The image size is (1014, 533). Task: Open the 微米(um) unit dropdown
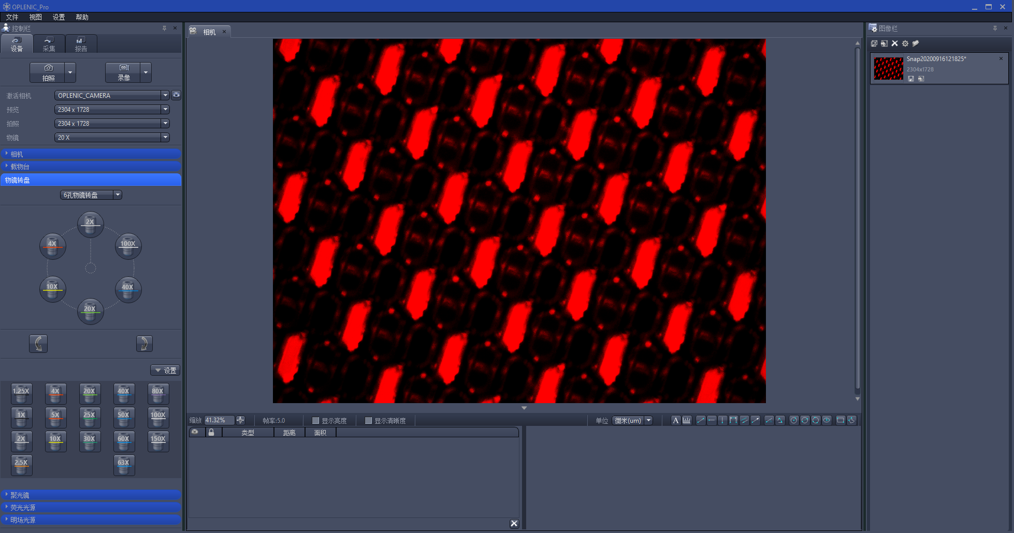648,420
